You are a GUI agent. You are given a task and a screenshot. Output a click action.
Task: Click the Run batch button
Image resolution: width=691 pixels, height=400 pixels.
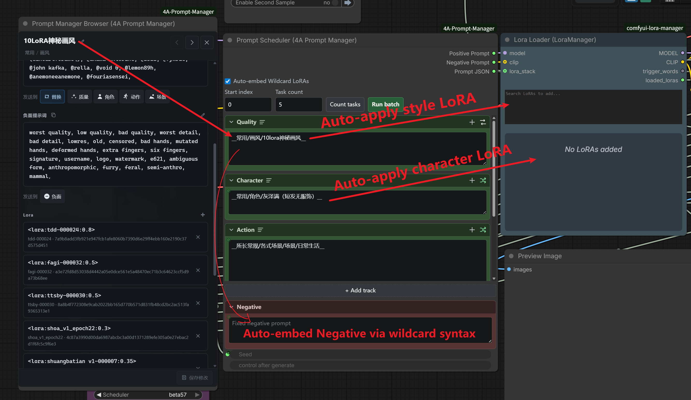point(385,104)
